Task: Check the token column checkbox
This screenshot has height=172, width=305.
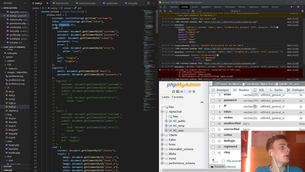Action: click(213, 112)
